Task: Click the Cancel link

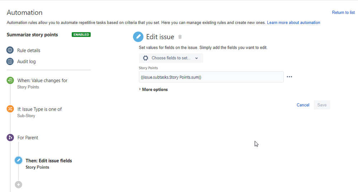Action: [303, 105]
